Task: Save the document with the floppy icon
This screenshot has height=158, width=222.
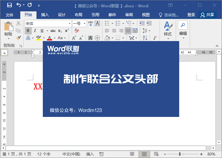Action: click(x=9, y=5)
